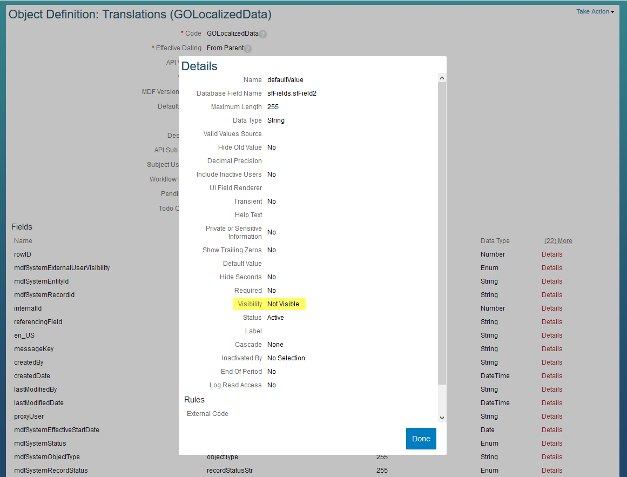Screen dimensions: 627x477
Task: Click the 'External Code' column label
Action: click(207, 414)
